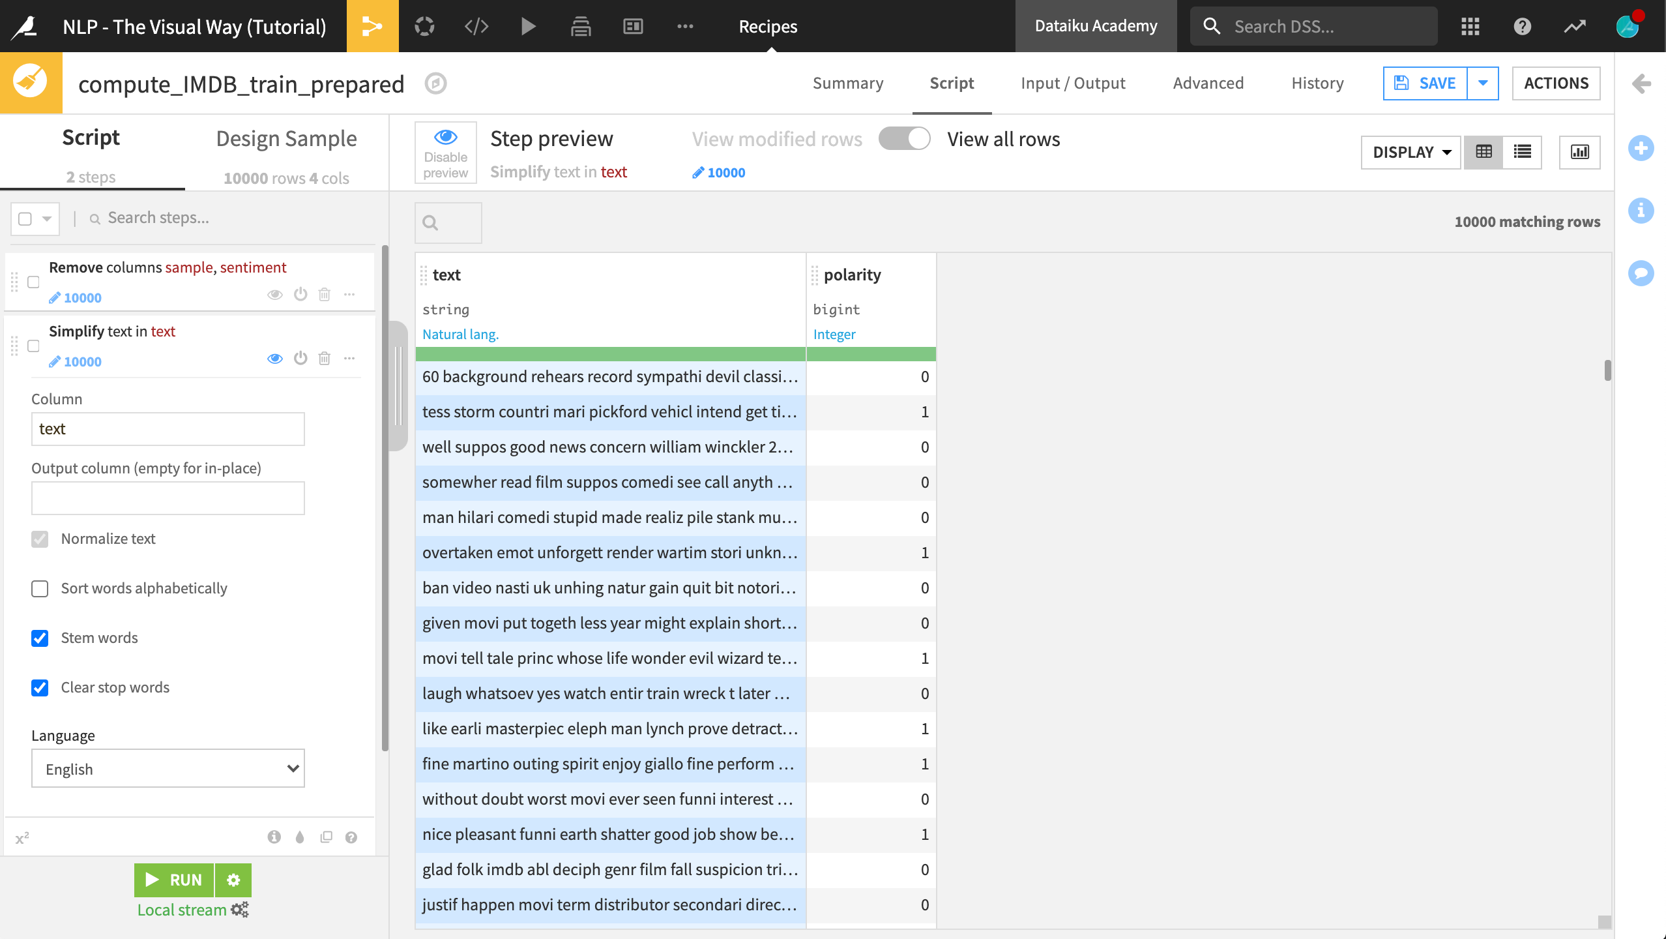This screenshot has height=939, width=1666.
Task: Open the dashboards icon in navbar
Action: pyautogui.click(x=633, y=26)
